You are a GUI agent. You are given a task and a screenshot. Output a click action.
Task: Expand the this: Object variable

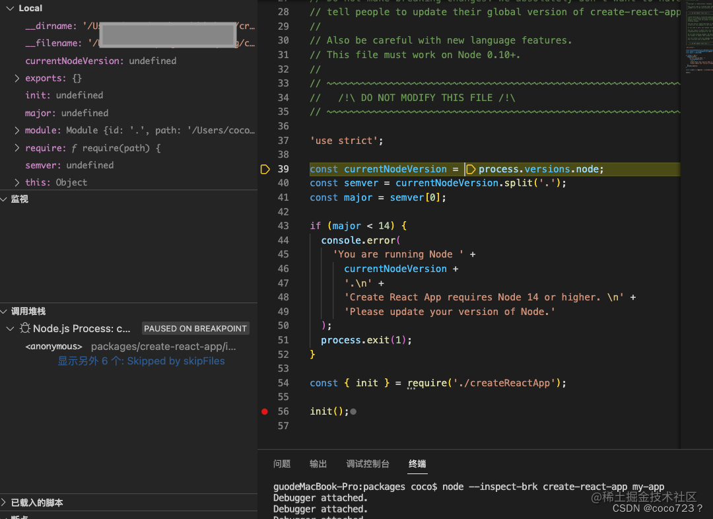(17, 182)
